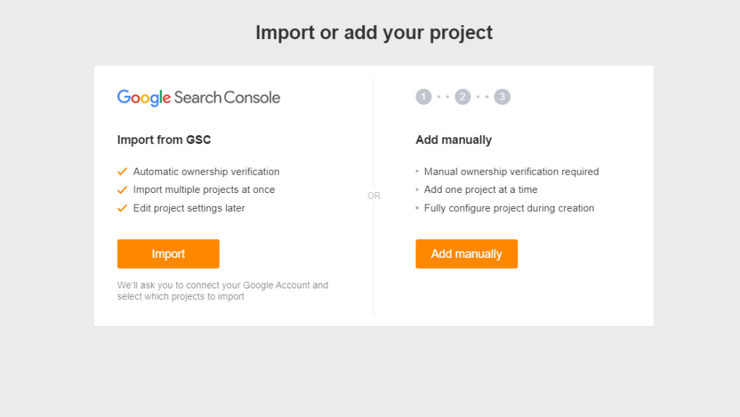Expand the Add manually section heading
The image size is (740, 417).
tap(453, 139)
